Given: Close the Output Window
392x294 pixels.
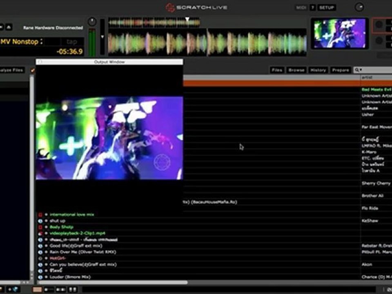Looking at the screenshot, I should click(x=40, y=62).
